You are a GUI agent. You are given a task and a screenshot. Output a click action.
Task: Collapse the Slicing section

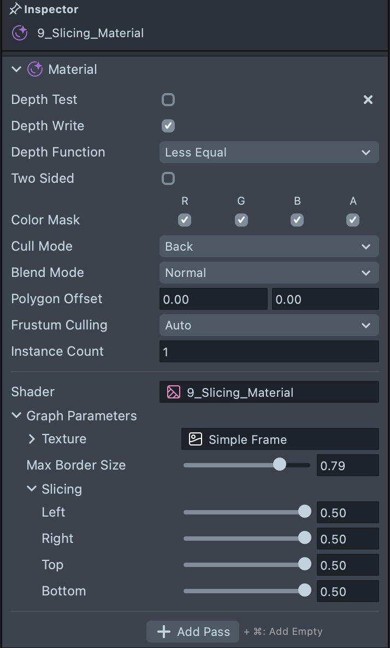click(32, 489)
